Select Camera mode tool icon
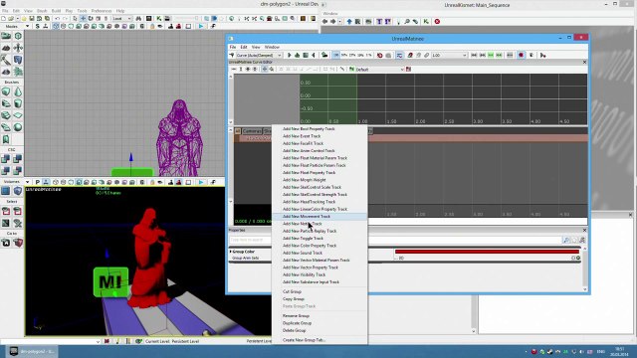 coord(6,36)
